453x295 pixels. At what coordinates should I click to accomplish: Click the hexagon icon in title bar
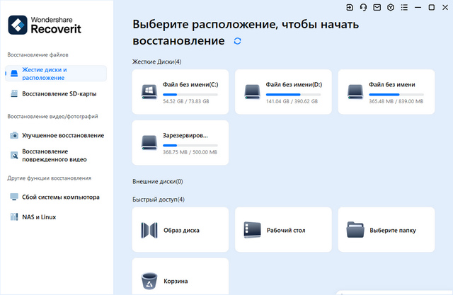coord(389,7)
